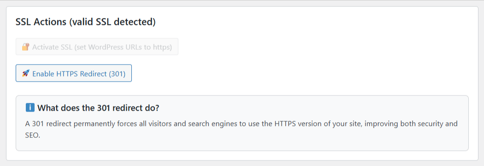Click the padlock icon beside Activate SSL

(26, 47)
